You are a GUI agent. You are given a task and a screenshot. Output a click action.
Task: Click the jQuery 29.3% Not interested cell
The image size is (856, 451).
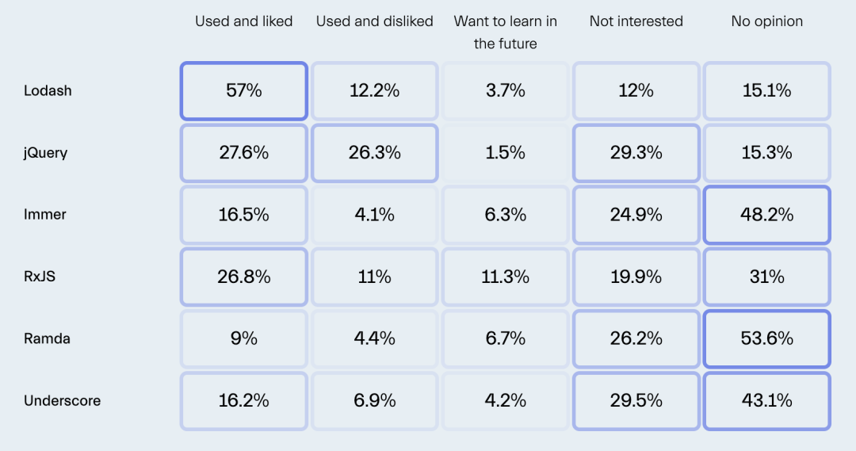(x=636, y=153)
